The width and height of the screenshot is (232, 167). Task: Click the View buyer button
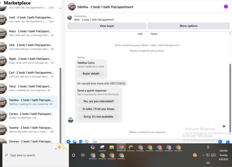107,26
